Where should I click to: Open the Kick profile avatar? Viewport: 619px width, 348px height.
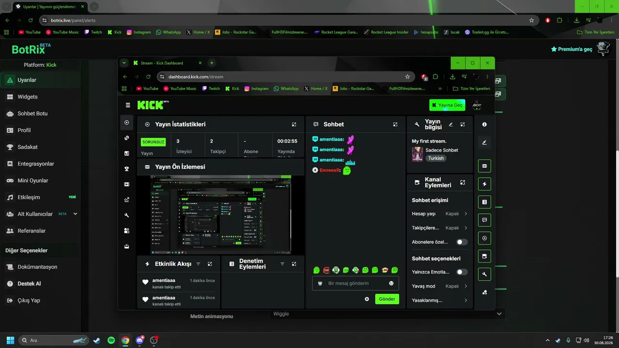(477, 105)
